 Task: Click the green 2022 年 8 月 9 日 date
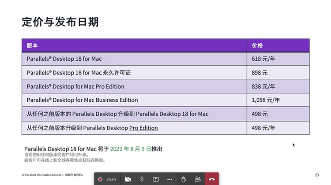(131, 149)
